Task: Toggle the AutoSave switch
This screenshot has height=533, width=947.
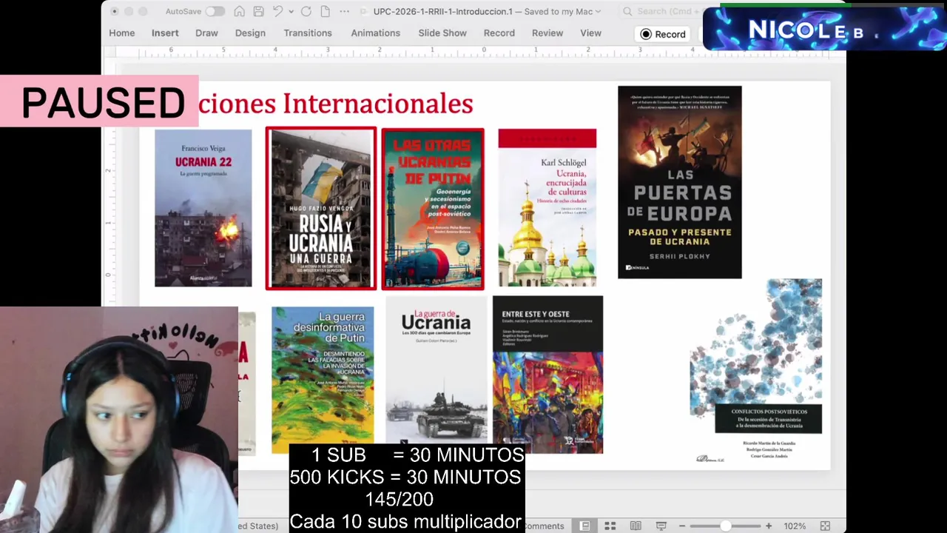Action: coord(215,11)
